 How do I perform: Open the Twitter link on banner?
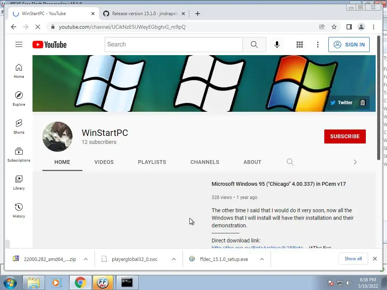click(341, 103)
